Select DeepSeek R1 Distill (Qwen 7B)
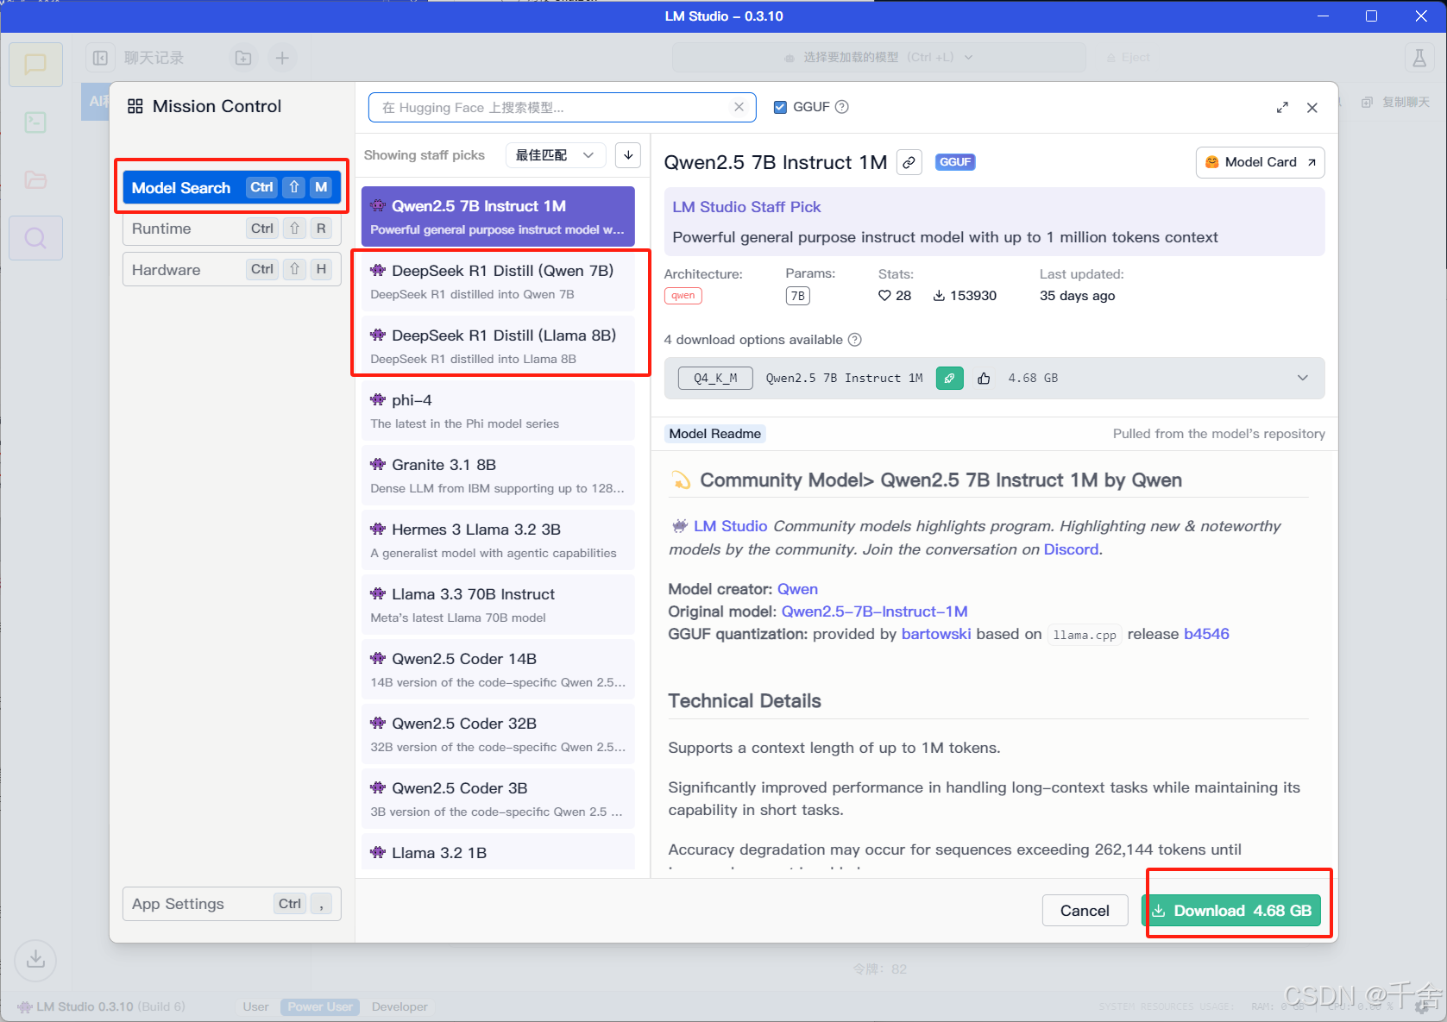This screenshot has width=1447, height=1022. (x=498, y=281)
